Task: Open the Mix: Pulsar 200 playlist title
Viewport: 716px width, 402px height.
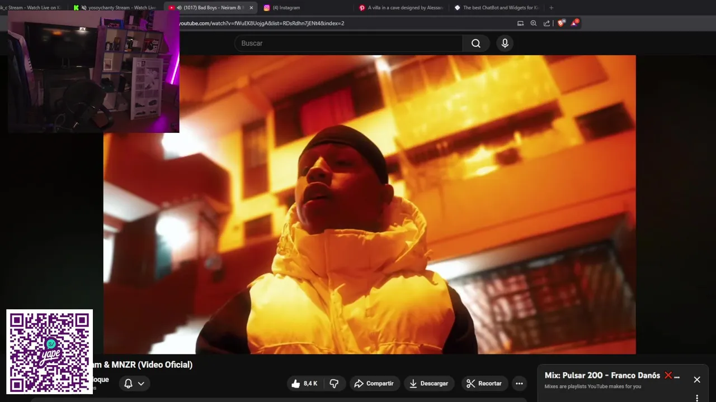Action: point(612,375)
